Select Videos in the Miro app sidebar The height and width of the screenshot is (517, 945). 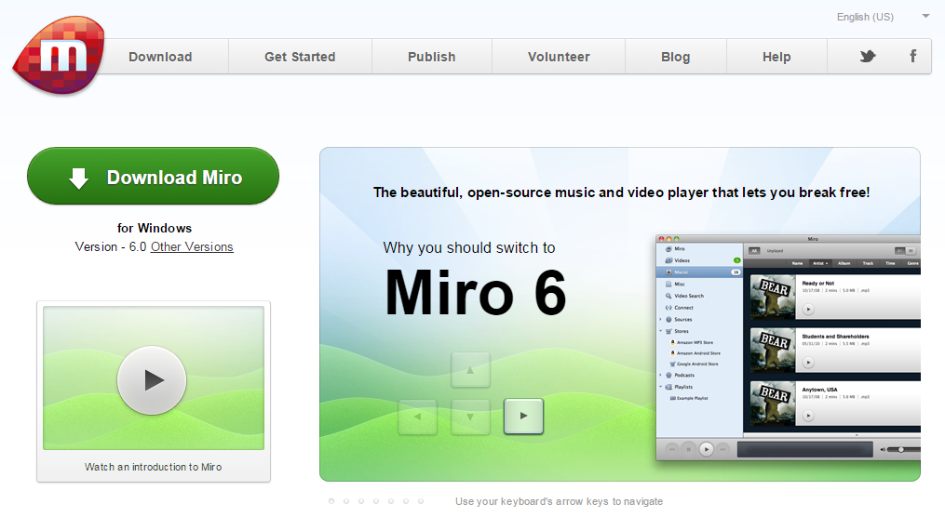point(699,260)
